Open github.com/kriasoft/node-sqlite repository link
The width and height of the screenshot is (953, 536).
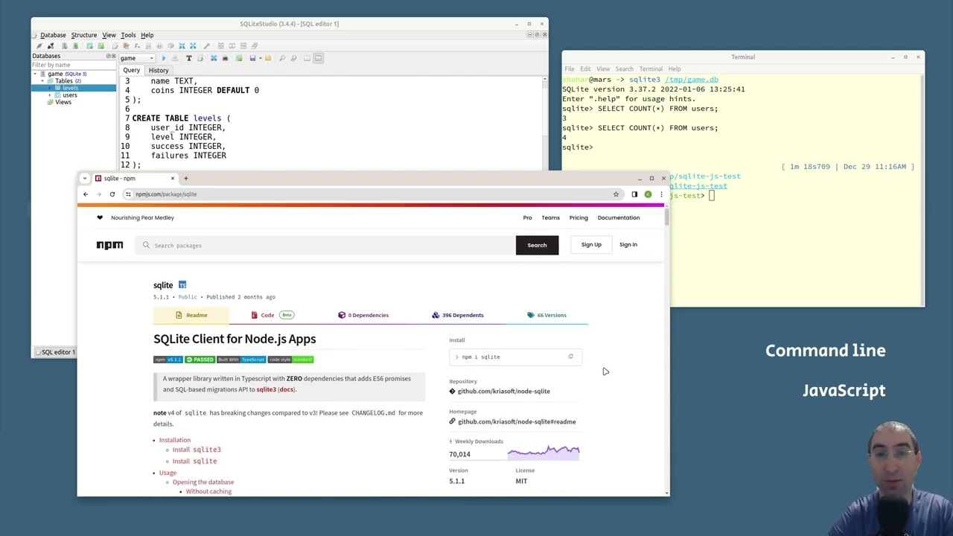click(503, 391)
